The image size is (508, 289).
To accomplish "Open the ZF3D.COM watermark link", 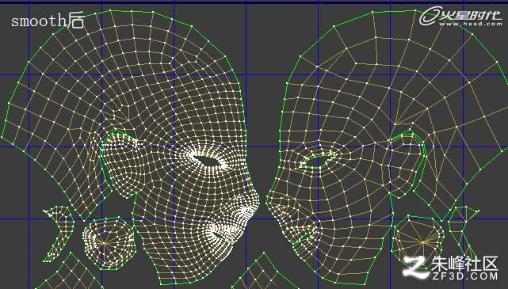I will [465, 276].
